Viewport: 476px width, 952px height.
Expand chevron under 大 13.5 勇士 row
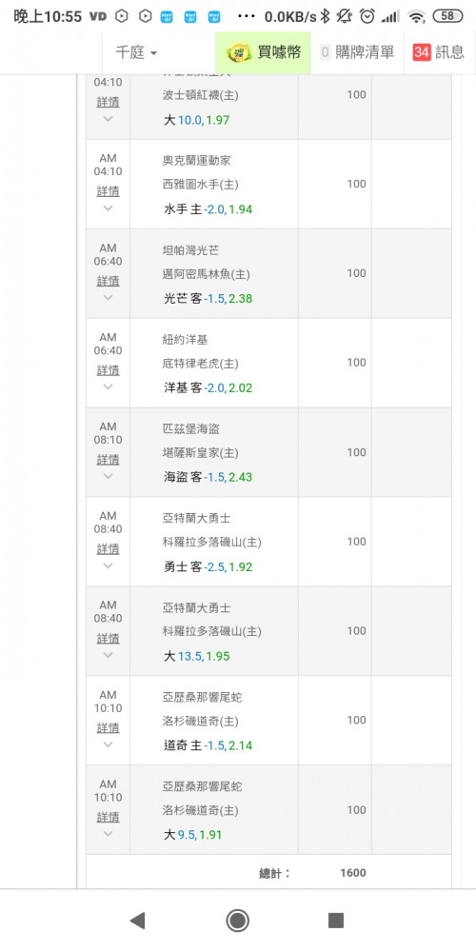point(109,655)
